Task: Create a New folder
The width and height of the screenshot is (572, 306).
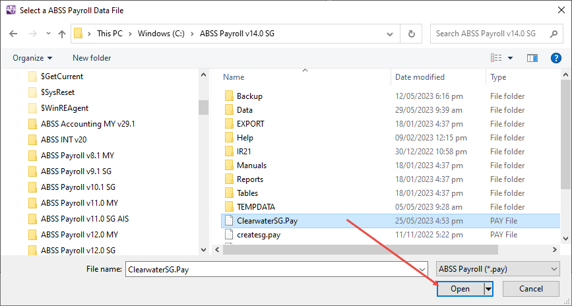Action: point(92,58)
